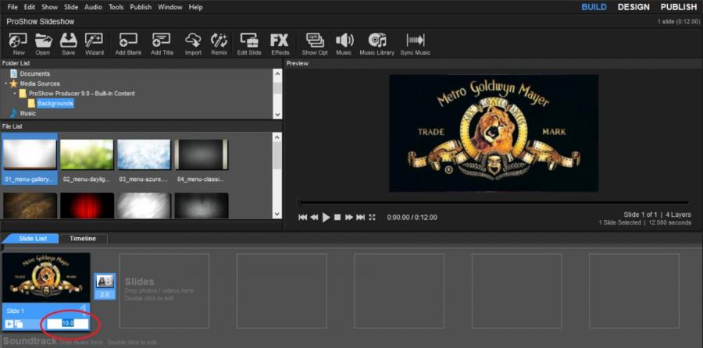Open the Slide menu

pos(71,7)
